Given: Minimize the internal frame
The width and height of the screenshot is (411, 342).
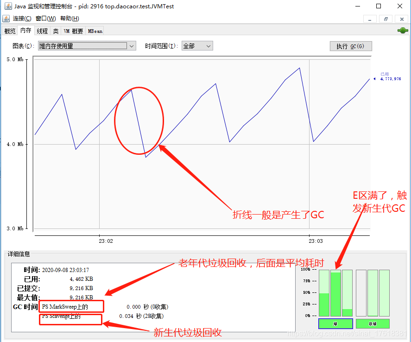Looking at the screenshot, I should click(370, 19).
